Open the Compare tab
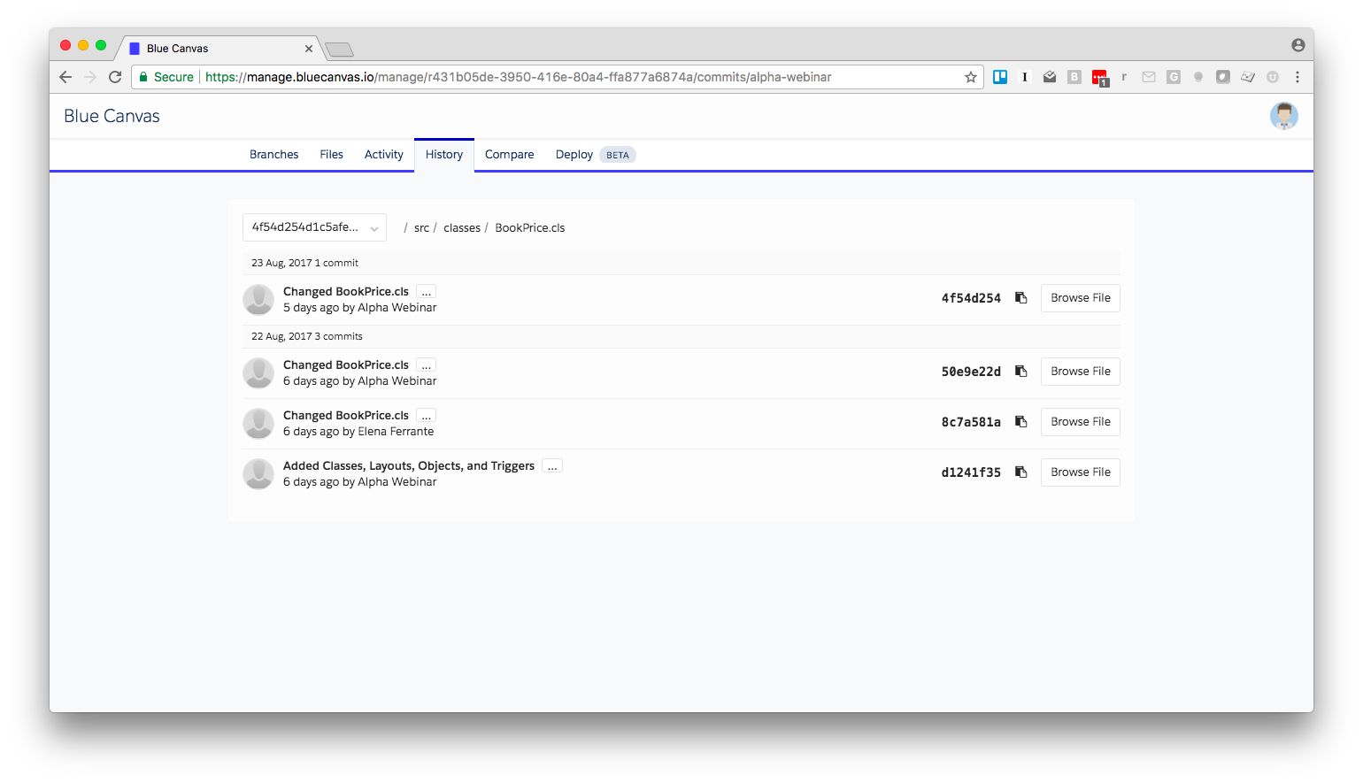The width and height of the screenshot is (1363, 783). tap(510, 155)
